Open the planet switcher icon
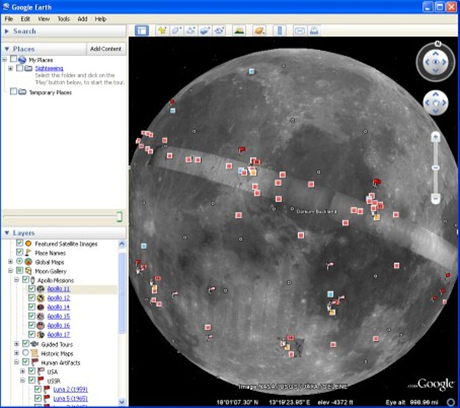Viewport: 460px width, 408px height. coord(259,30)
